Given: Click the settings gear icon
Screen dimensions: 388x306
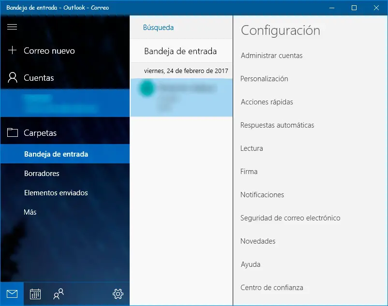Looking at the screenshot, I should pos(118,294).
